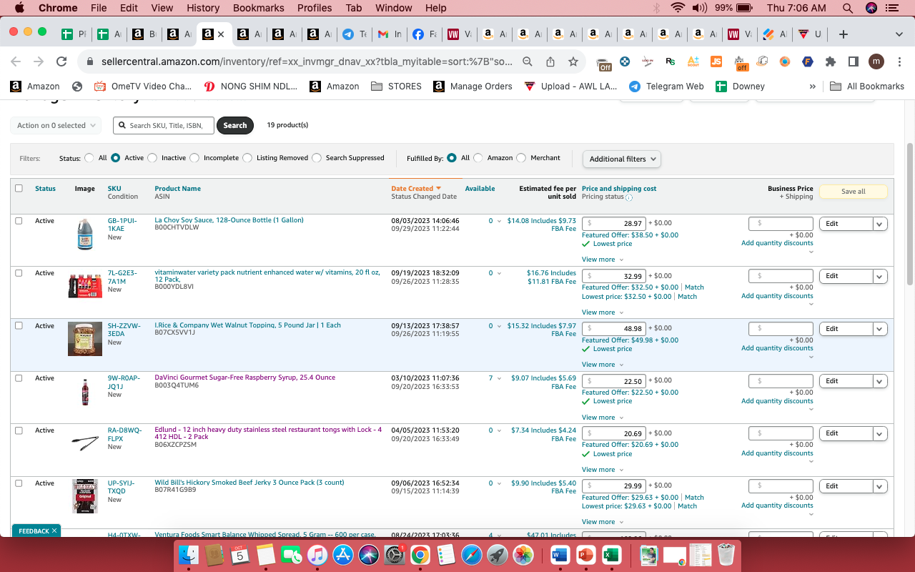Show more hidden bookmarks chevron

(812, 87)
